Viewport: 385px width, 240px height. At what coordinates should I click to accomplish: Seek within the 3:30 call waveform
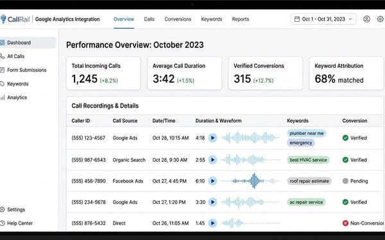250,202
